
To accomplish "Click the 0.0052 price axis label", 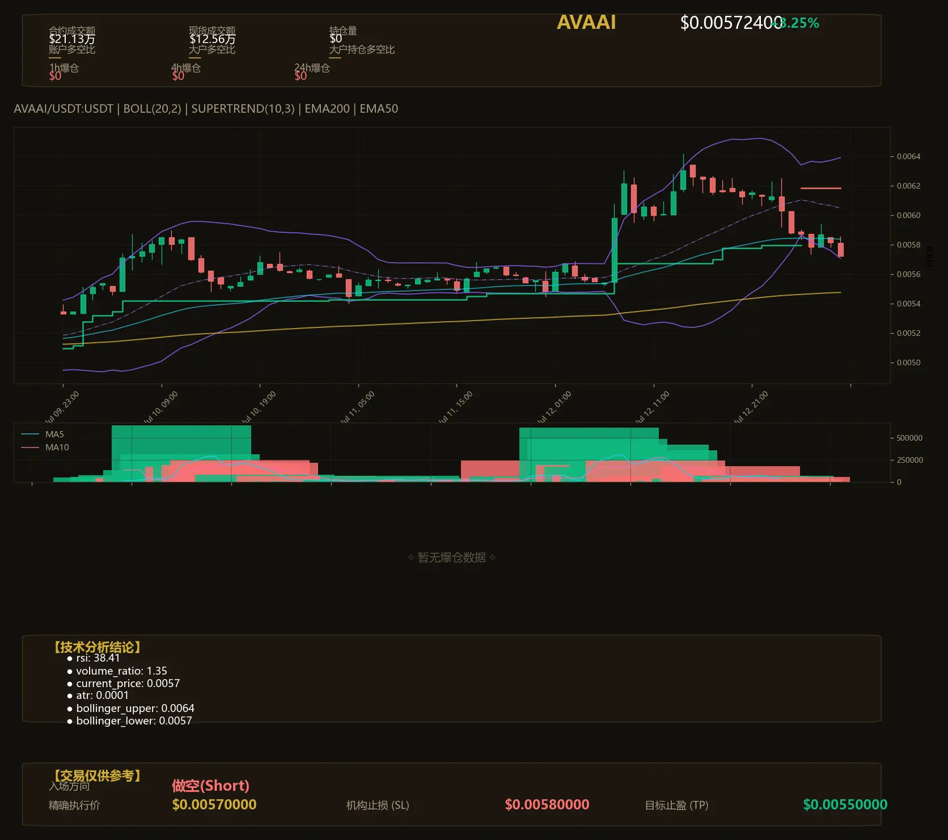I will coord(908,333).
